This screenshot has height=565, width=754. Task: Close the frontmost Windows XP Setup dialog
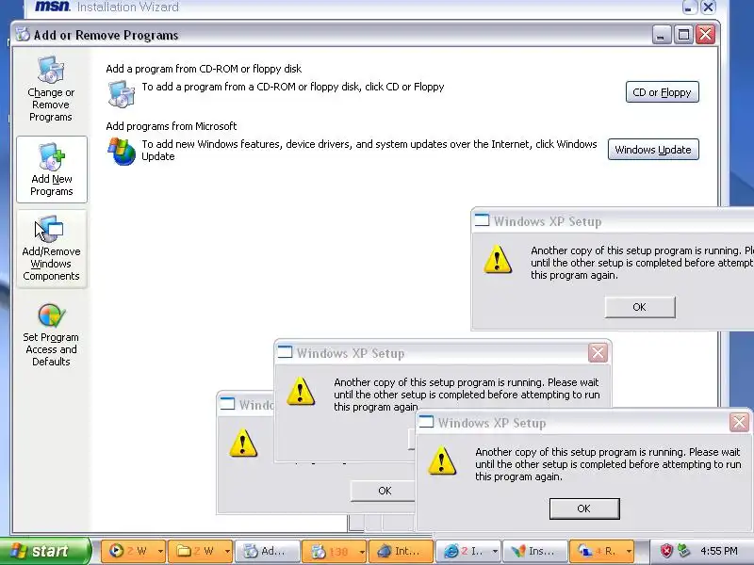click(x=739, y=423)
